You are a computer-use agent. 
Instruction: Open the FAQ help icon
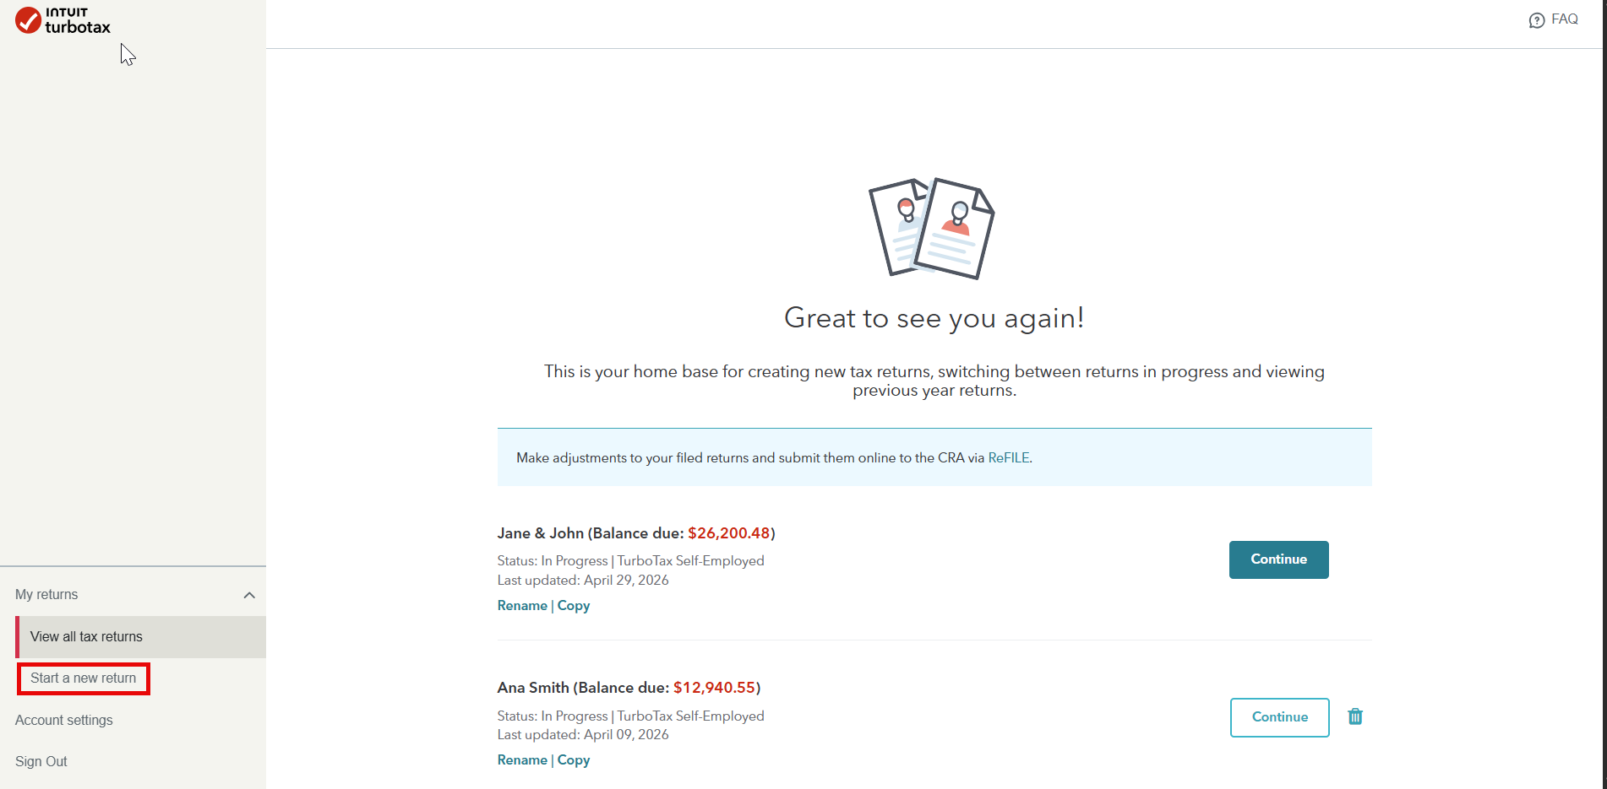pos(1536,20)
